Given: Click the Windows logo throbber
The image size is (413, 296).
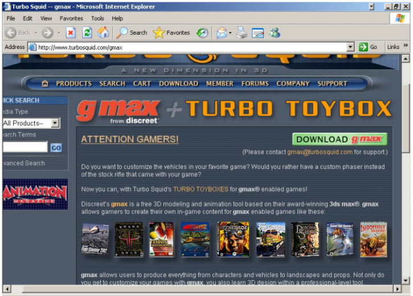Looking at the screenshot, I should tap(400, 18).
